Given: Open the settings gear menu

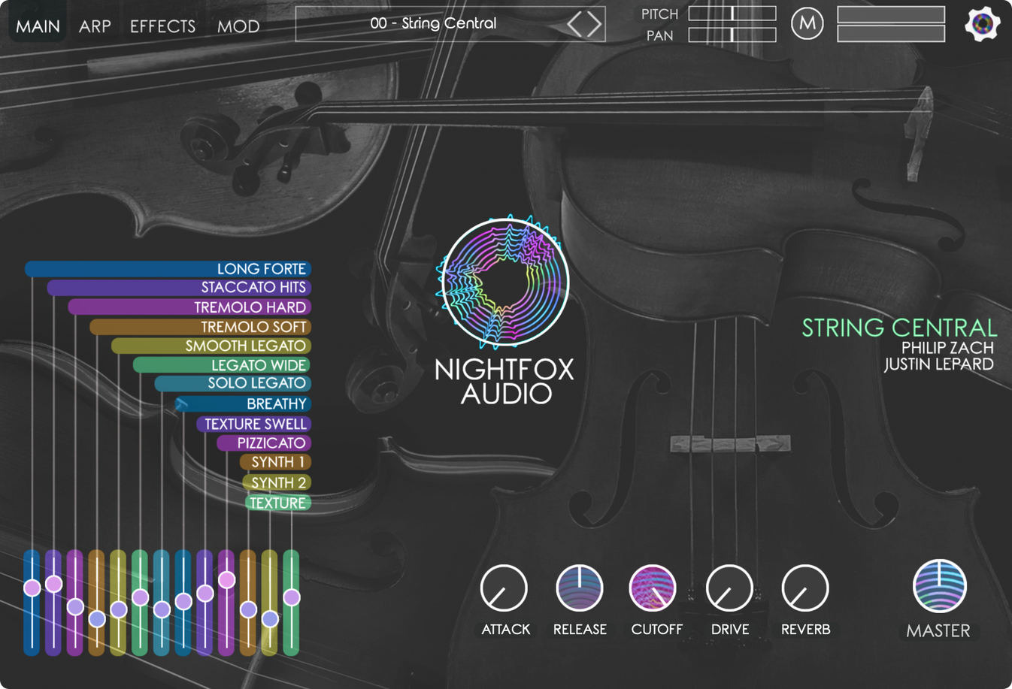Looking at the screenshot, I should tap(981, 23).
